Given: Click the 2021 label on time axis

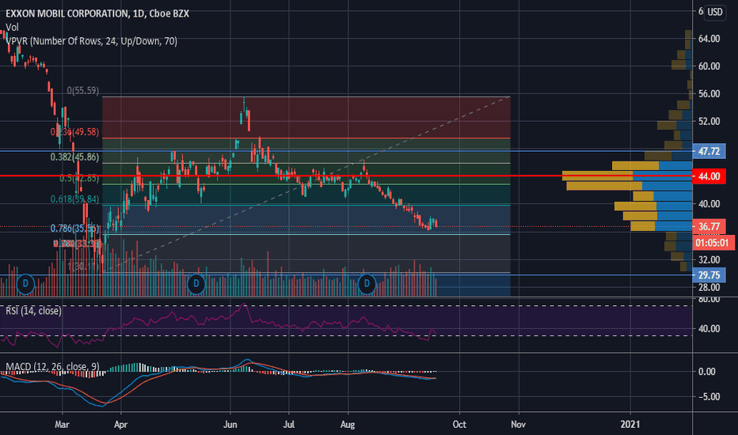Looking at the screenshot, I should coord(630,424).
